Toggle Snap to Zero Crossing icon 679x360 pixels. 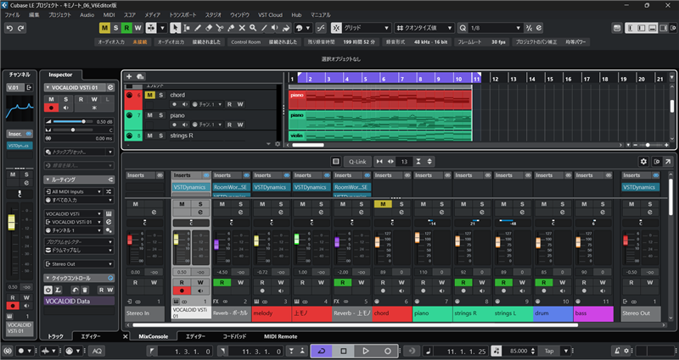point(321,28)
